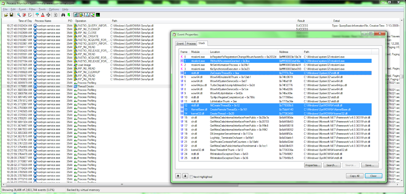Click the Properties... button

[x=313, y=165]
